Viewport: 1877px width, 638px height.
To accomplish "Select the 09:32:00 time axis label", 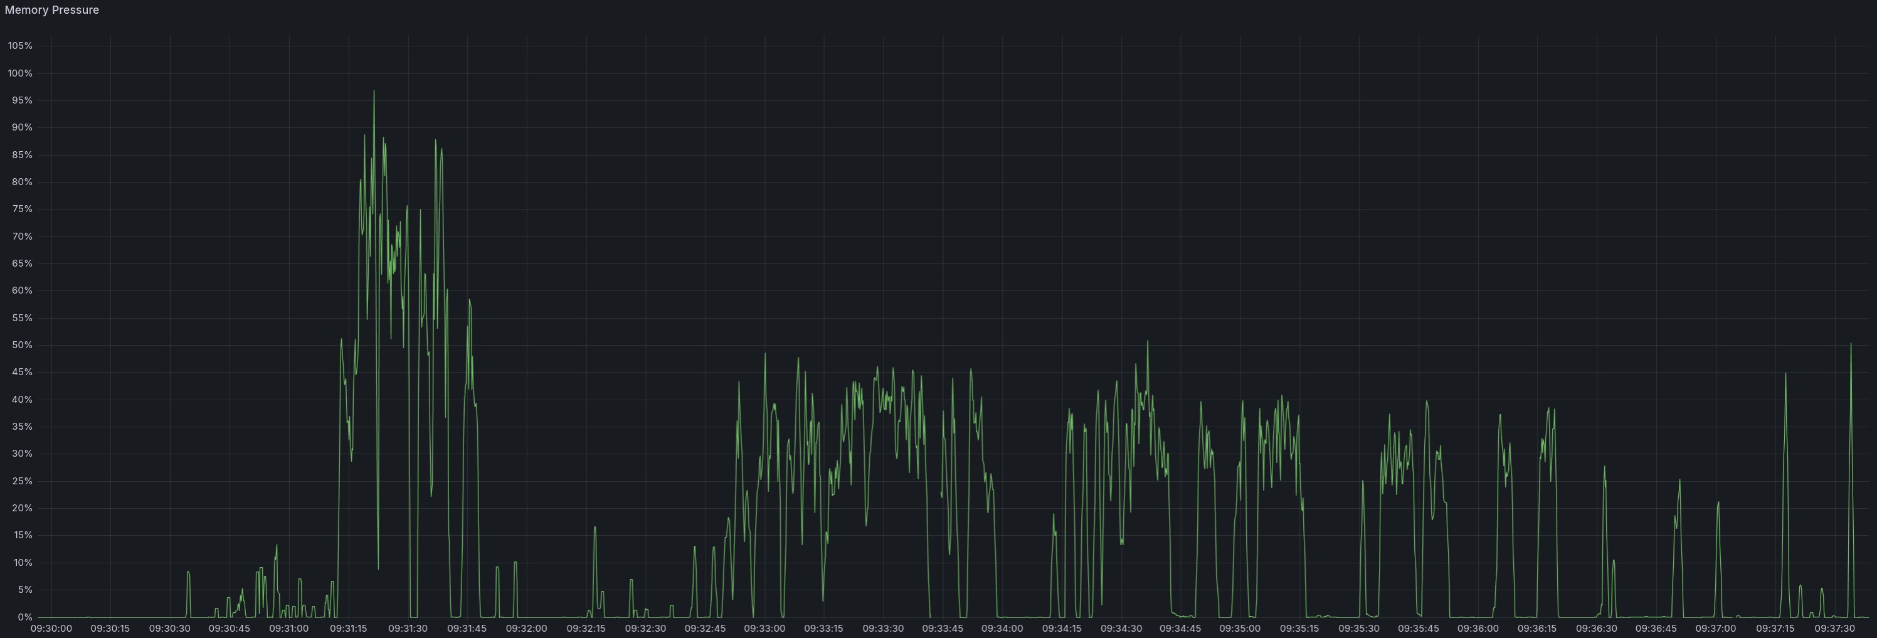I will (x=527, y=629).
